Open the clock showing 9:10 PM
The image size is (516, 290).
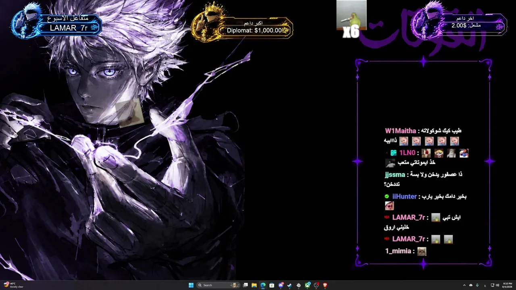click(508, 285)
